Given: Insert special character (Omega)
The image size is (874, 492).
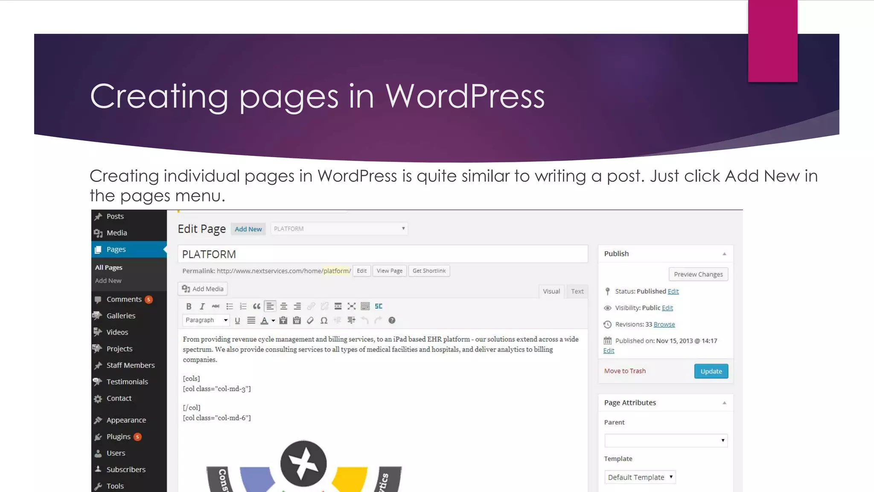Looking at the screenshot, I should click(x=324, y=320).
